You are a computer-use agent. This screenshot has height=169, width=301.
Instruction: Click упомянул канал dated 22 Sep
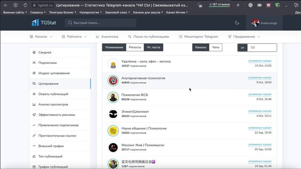tap(260, 128)
